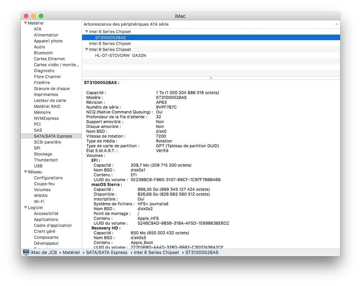361x286 pixels.
Task: Collapse first Intel 6 Series Chipset triangle
Action: coord(87,32)
